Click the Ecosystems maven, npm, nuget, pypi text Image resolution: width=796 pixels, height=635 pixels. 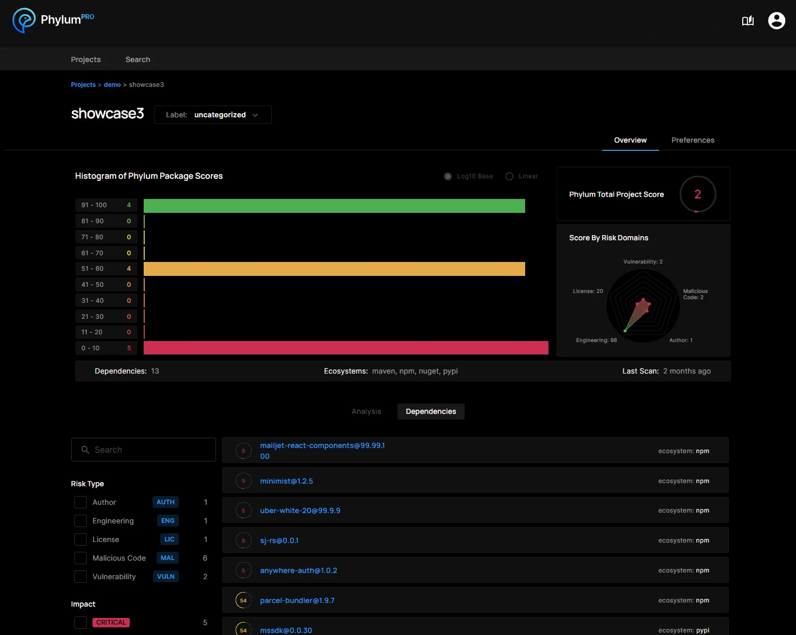[x=391, y=371]
